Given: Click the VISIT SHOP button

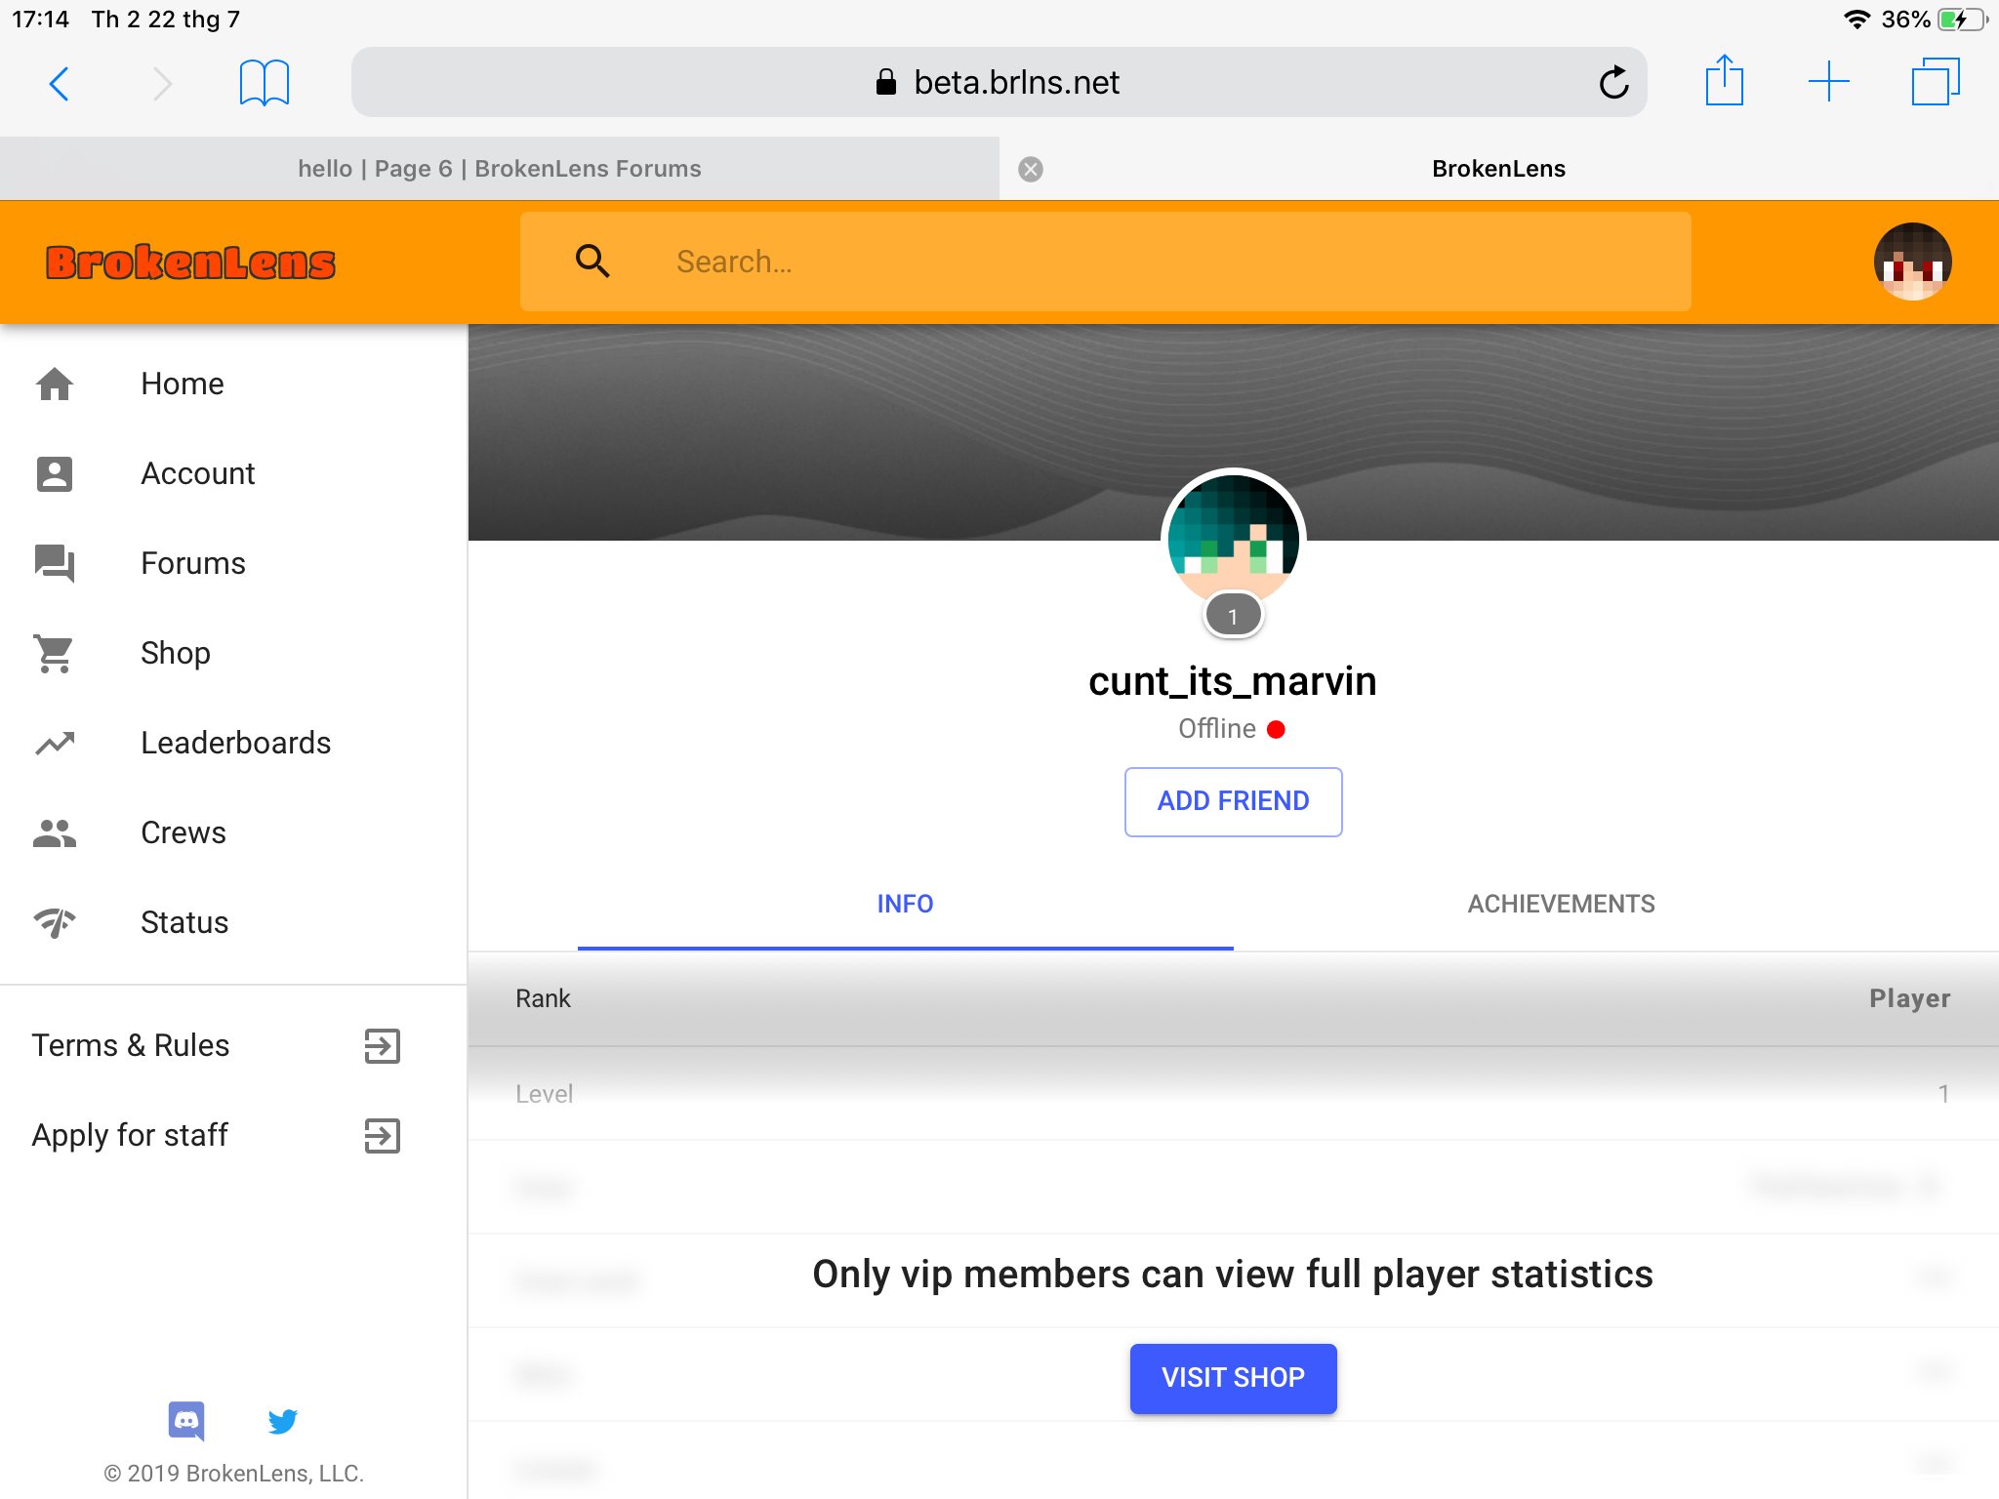Looking at the screenshot, I should click(x=1234, y=1378).
